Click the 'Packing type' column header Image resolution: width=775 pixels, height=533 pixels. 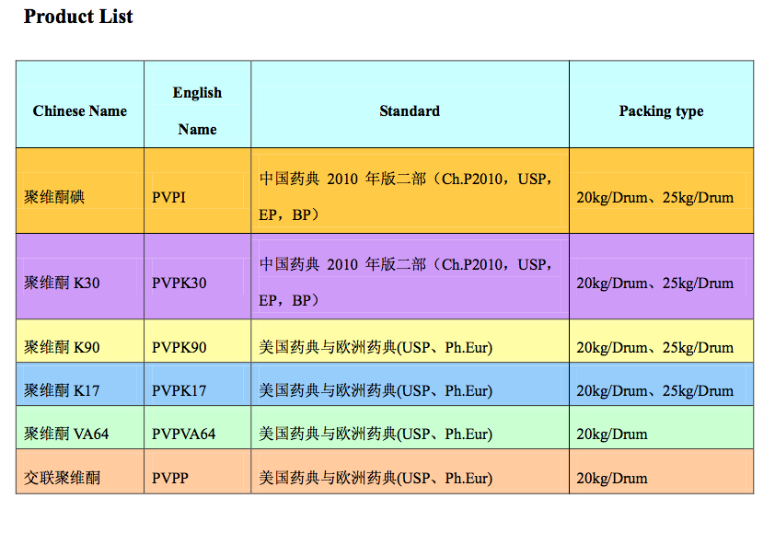(661, 104)
